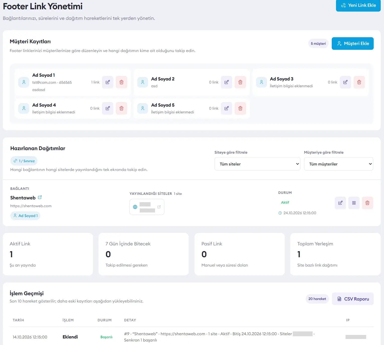Click the 'Ad Soyad 1' customer tag

(25, 216)
